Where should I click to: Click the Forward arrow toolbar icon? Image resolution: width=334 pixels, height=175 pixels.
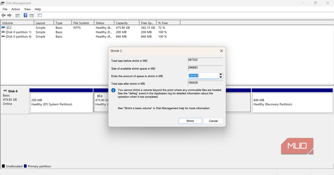[x=9, y=15]
